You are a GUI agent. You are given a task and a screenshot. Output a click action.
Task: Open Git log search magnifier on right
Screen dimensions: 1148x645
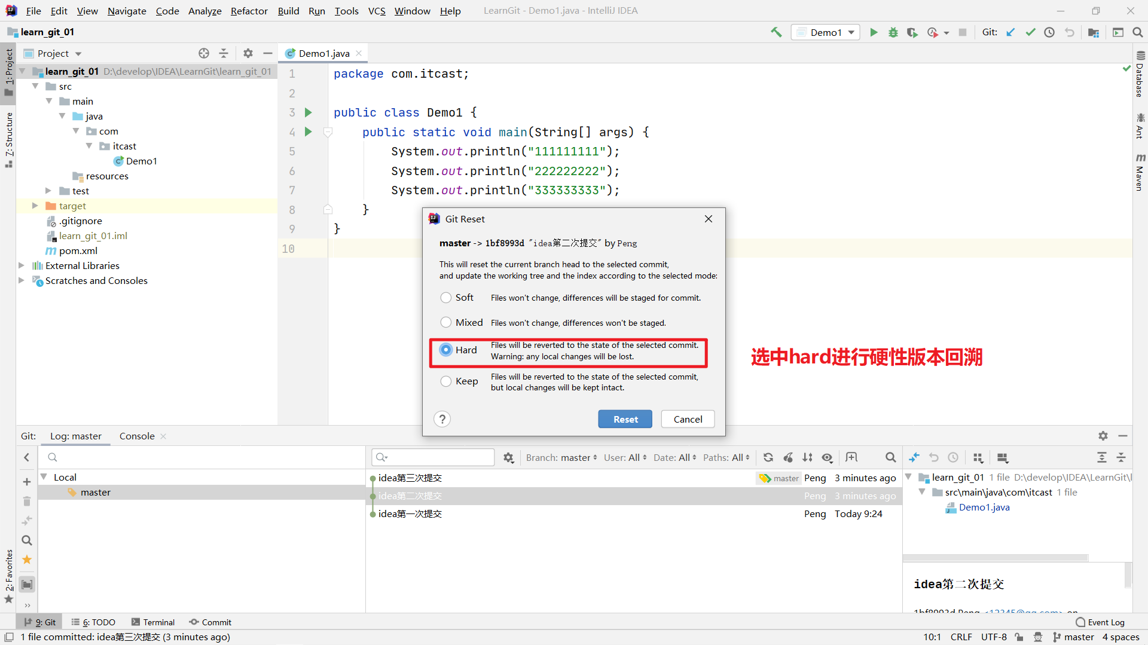tap(890, 457)
